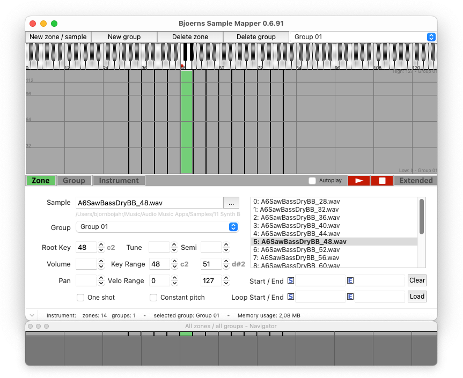Click the Key Range low stepper
The height and width of the screenshot is (378, 463).
[x=174, y=264]
